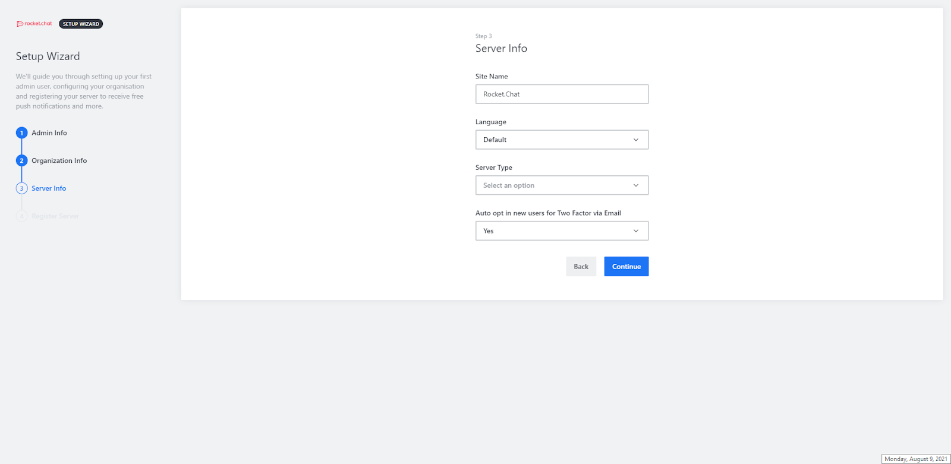Click the Setup Wizard badge
The image size is (951, 464).
(81, 24)
